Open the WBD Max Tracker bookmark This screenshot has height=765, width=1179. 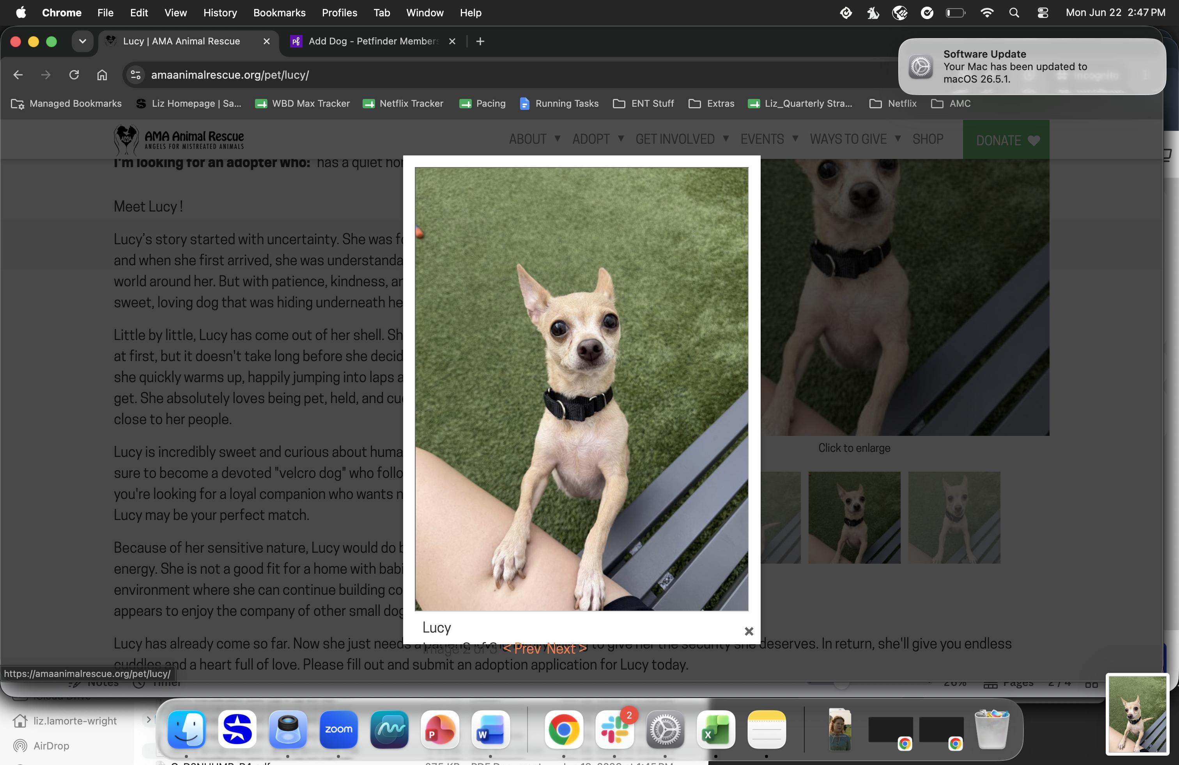click(302, 104)
